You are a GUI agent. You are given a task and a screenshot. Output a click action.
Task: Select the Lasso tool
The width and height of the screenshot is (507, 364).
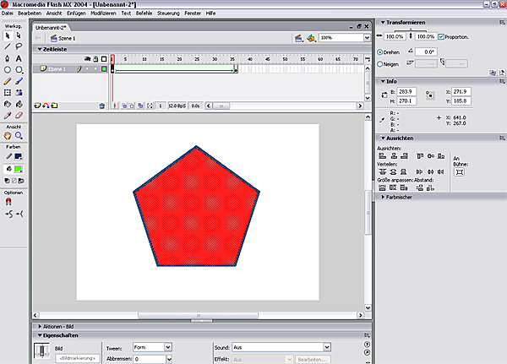19,46
